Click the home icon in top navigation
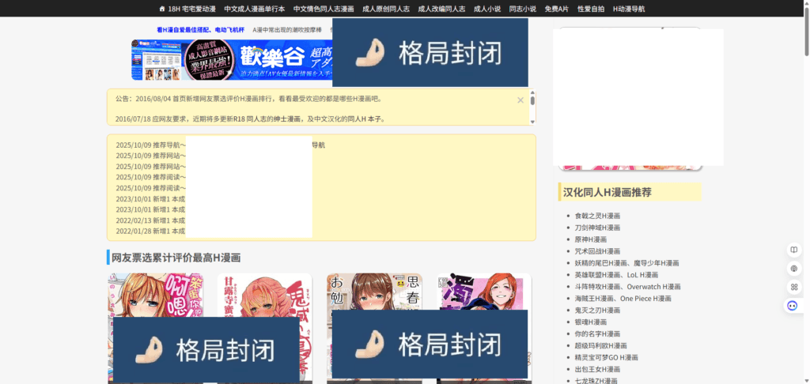 click(162, 9)
